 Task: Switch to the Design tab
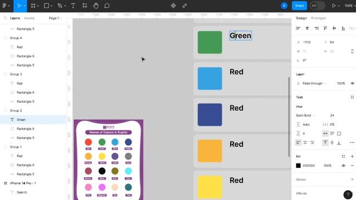point(301,18)
